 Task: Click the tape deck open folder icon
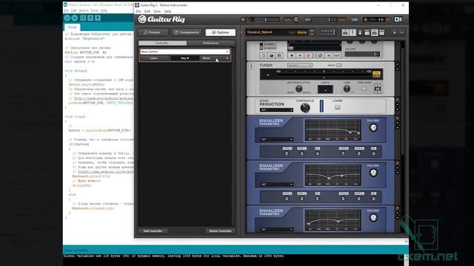click(x=272, y=56)
